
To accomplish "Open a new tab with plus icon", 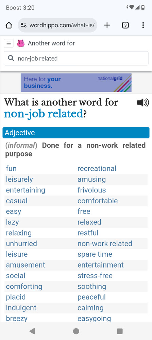I will point(107,25).
